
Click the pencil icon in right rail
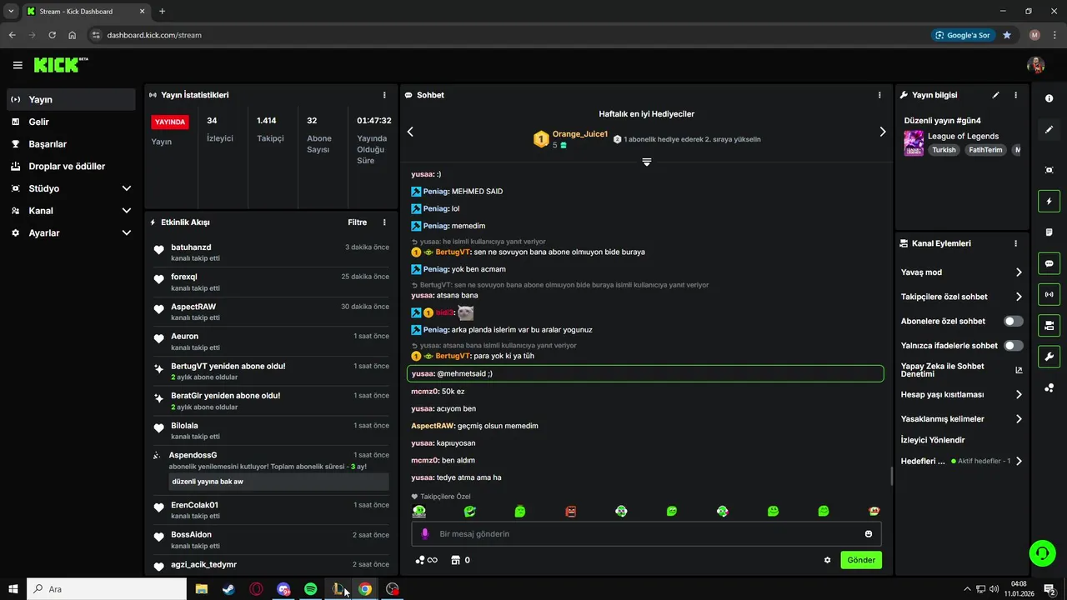click(x=1049, y=129)
